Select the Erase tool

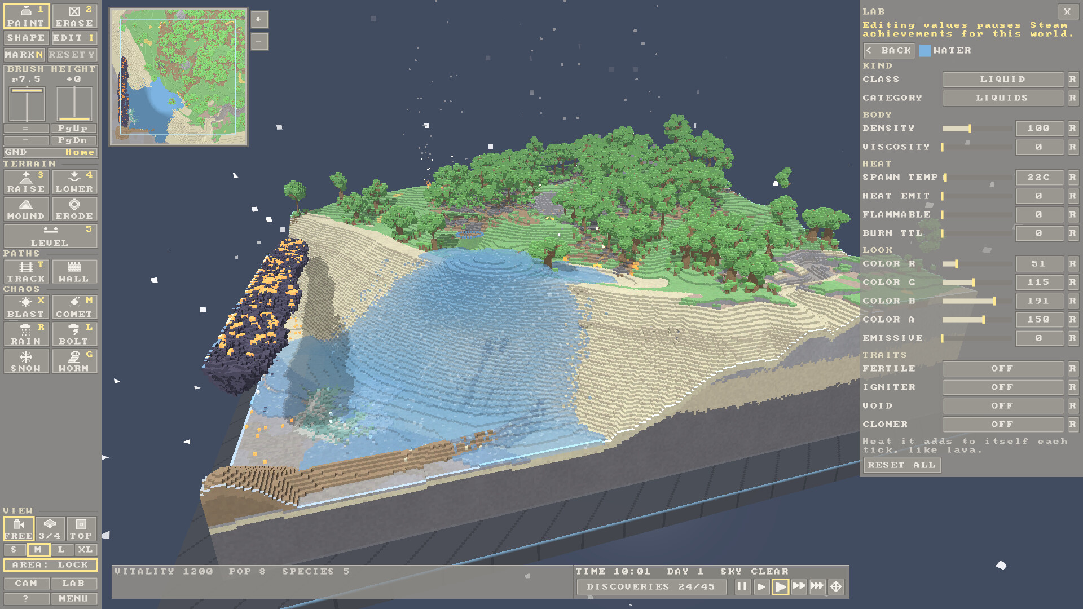pos(74,16)
